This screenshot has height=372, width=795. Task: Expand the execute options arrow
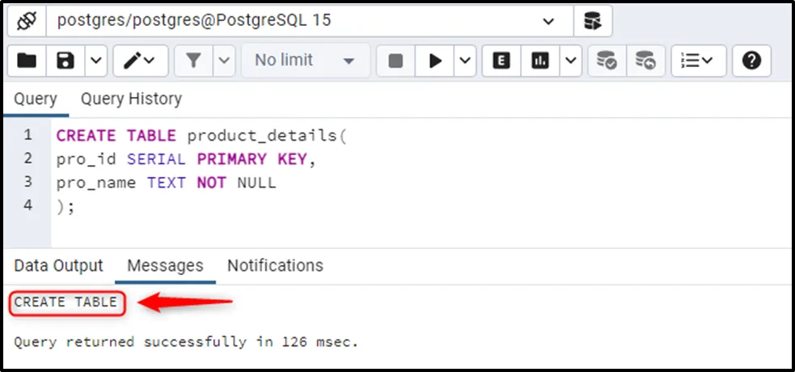click(466, 60)
